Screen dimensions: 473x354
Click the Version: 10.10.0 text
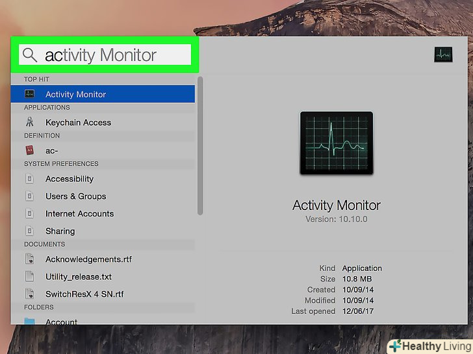337,219
